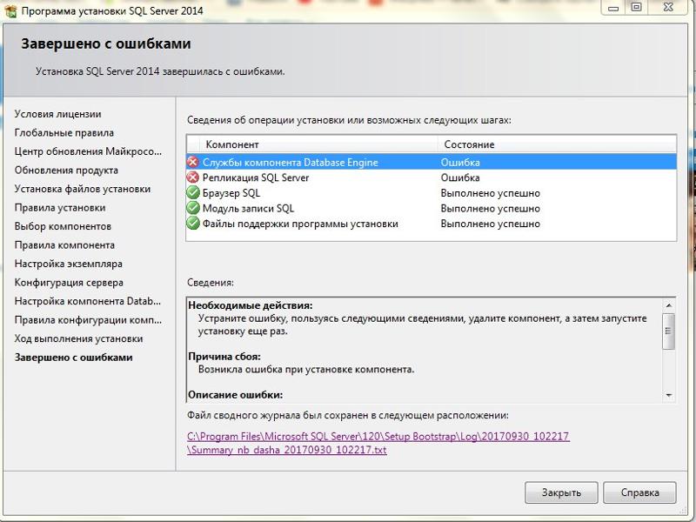Click the Правила конфигурации компонентов step
Image resolution: width=696 pixels, height=522 pixels.
88,319
